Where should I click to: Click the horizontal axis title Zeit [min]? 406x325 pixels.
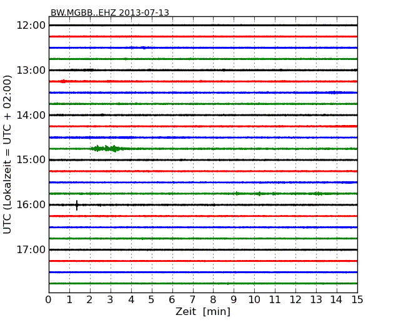[203, 311]
